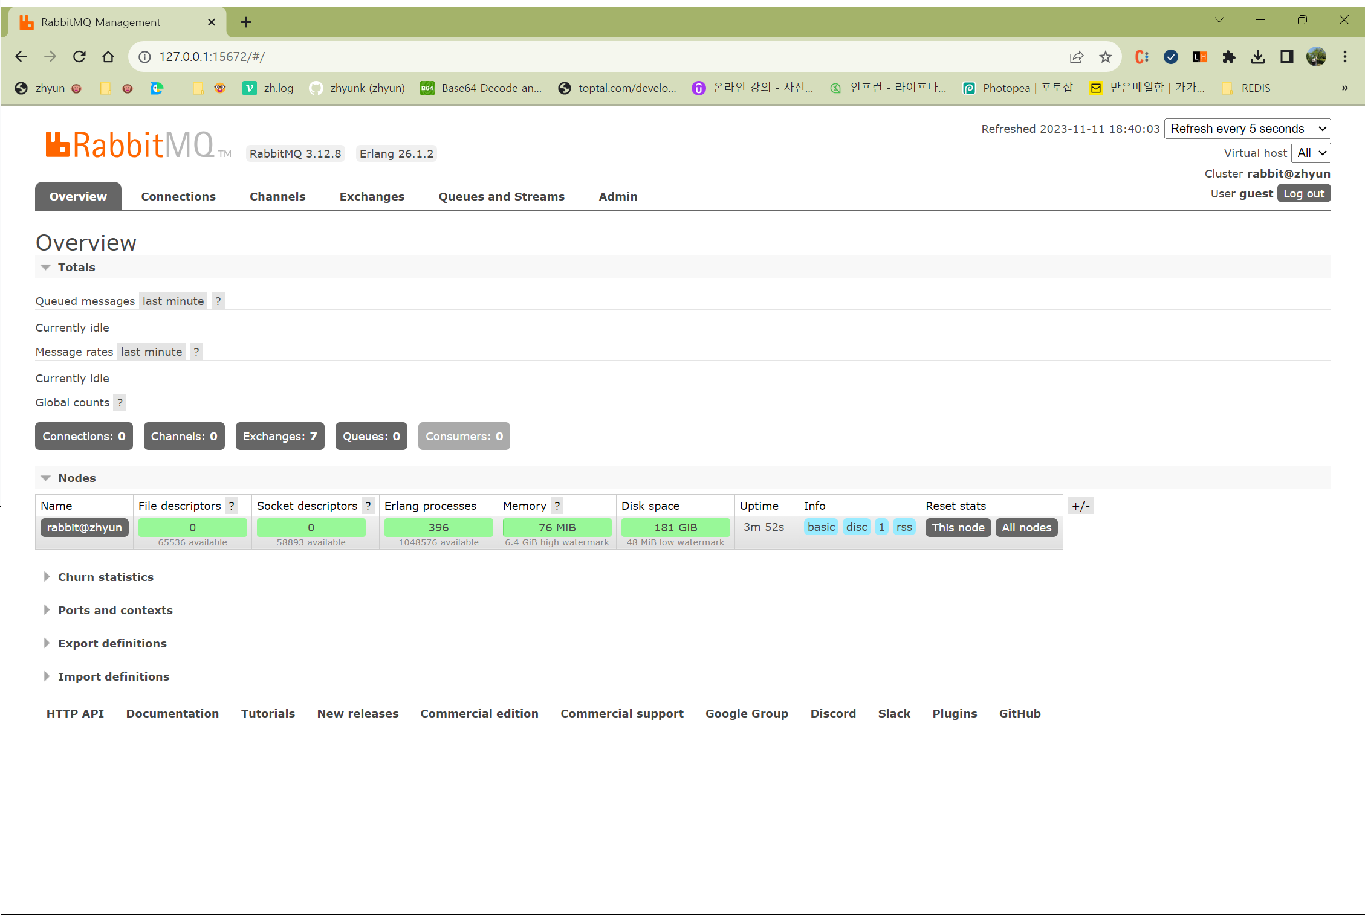1365x915 pixels.
Task: Reset stats for This node
Action: 958,527
